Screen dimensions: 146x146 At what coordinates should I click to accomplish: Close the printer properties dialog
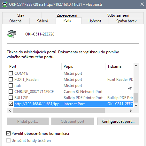[x=142, y=4]
